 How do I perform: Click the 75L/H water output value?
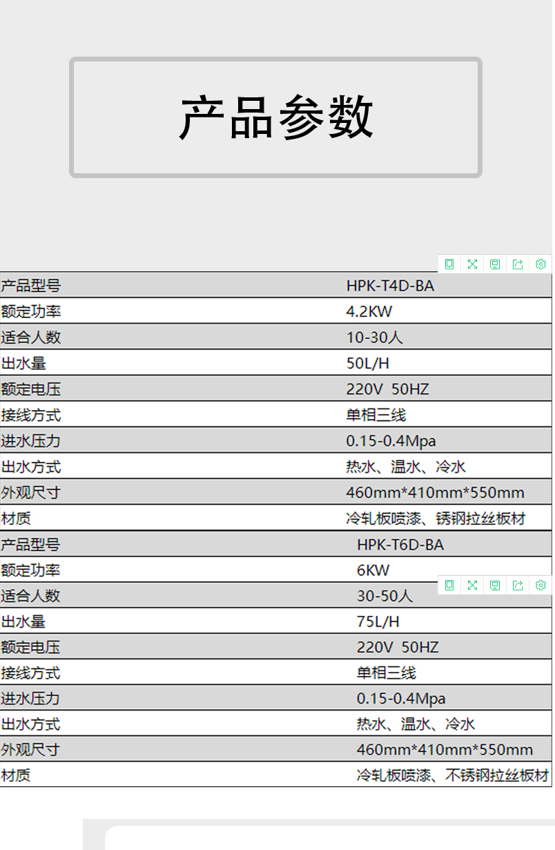pos(378,621)
